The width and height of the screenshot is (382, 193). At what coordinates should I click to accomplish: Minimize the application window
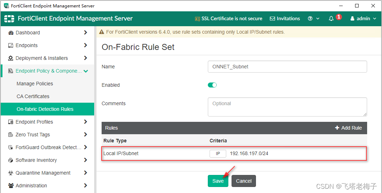[x=341, y=6]
